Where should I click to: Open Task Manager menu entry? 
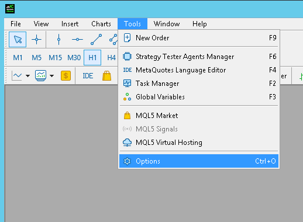click(x=199, y=84)
